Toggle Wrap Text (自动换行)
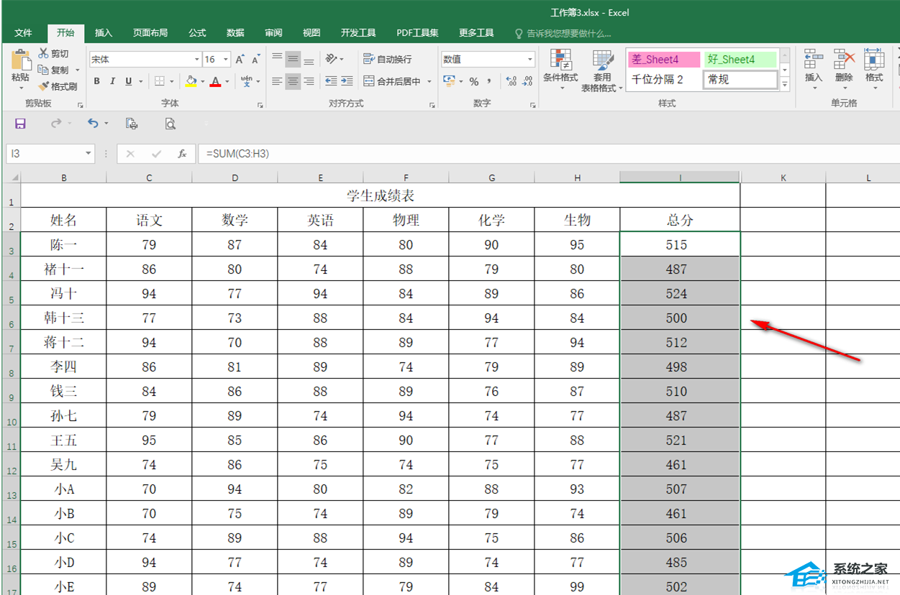 (388, 60)
